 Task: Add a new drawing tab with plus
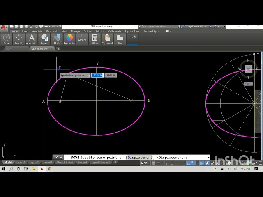click(x=58, y=49)
